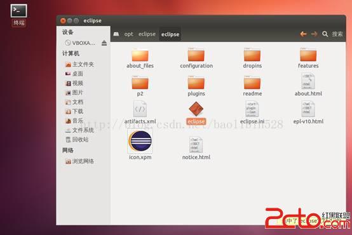Minimize the eclipse file manager window
352x235 pixels.
click(70, 21)
